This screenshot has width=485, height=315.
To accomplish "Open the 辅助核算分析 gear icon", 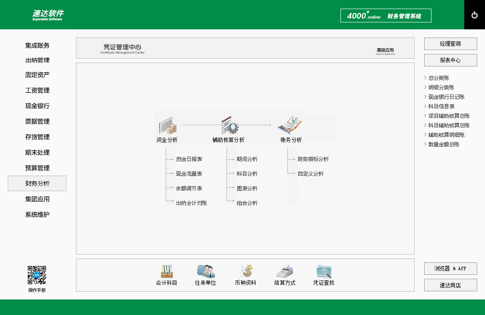I will 229,125.
